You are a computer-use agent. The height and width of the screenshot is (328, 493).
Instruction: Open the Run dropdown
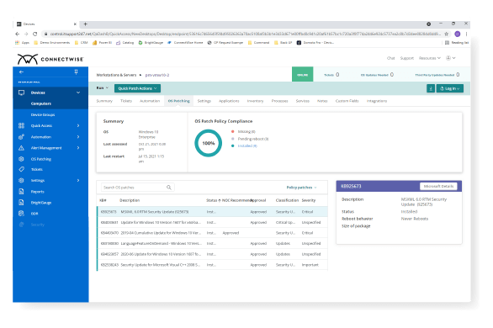102,88
